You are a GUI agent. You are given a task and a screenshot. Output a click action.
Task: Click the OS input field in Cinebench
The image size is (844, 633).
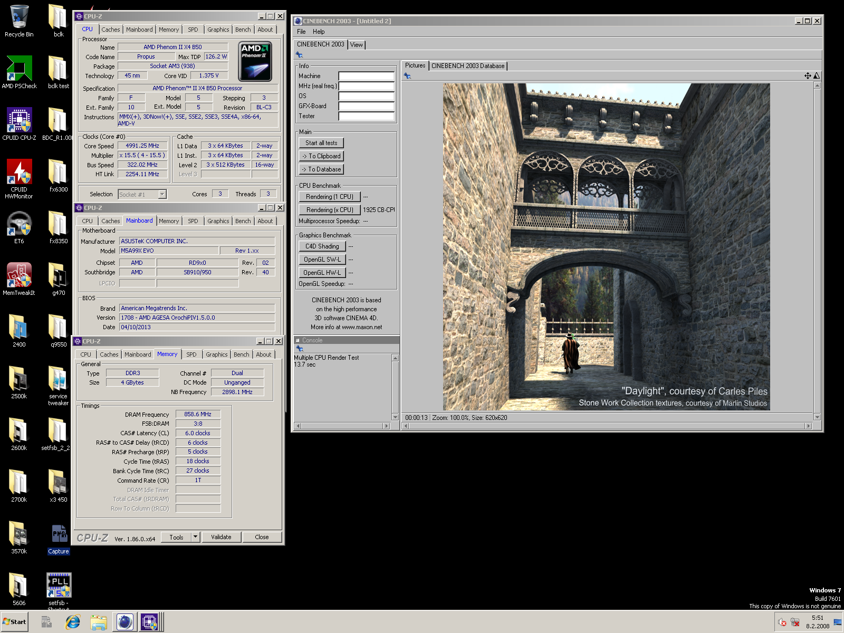[366, 96]
